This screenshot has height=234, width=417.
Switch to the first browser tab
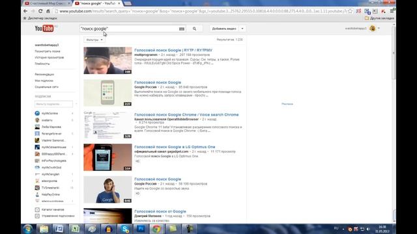click(x=48, y=3)
